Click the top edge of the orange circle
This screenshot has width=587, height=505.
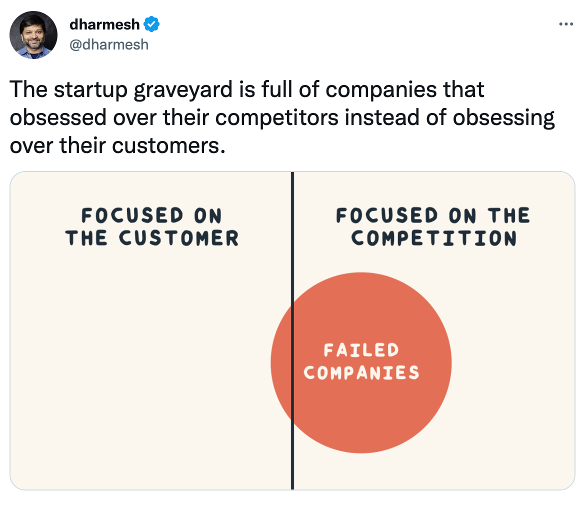point(361,274)
